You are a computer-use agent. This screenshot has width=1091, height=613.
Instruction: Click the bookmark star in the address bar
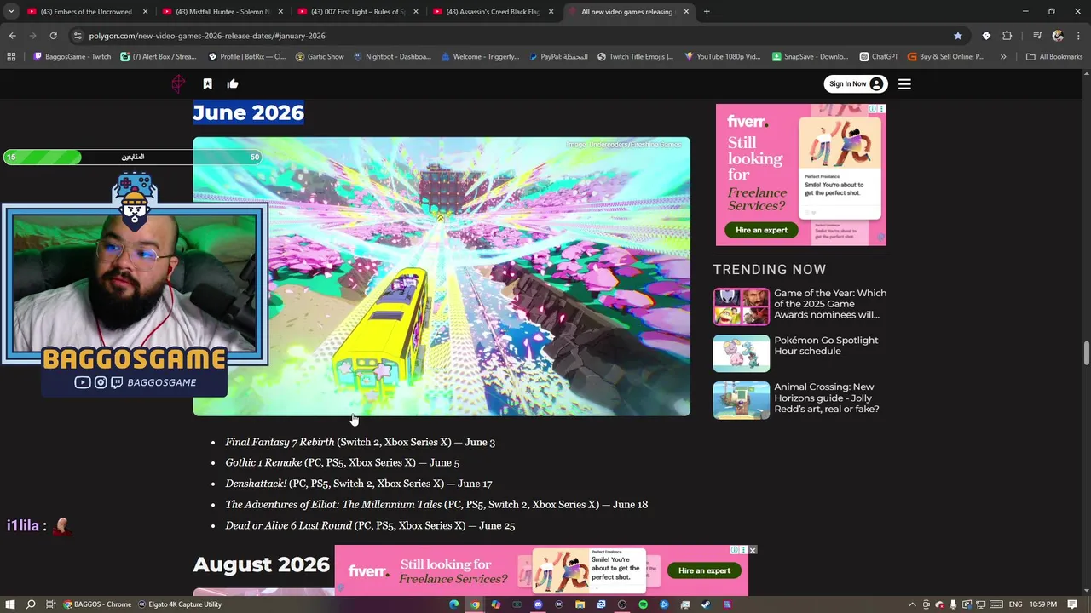click(x=958, y=36)
